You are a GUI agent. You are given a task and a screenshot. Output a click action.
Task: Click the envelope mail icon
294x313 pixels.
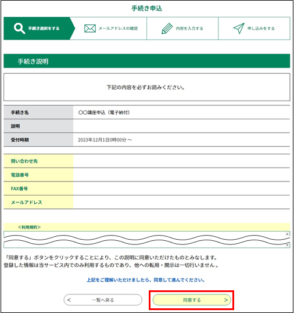(x=90, y=29)
